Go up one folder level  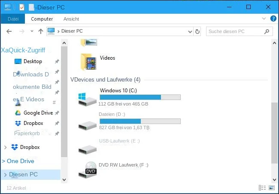point(41,31)
